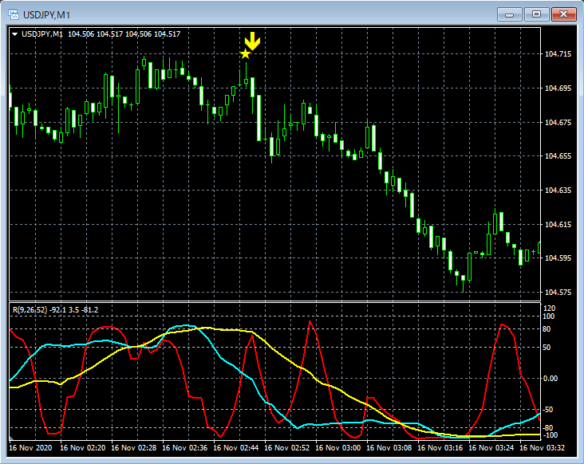584x464 pixels.
Task: Close the USDJPY,M1 chart window
Action: click(x=563, y=14)
